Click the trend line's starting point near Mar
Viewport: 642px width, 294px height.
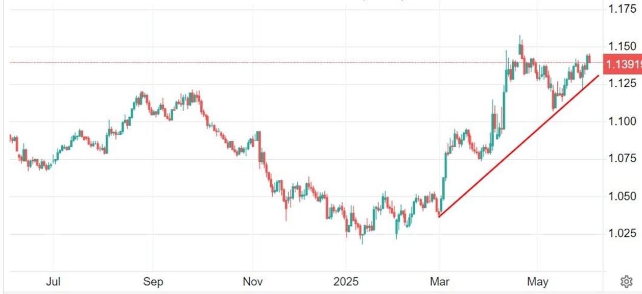[439, 216]
